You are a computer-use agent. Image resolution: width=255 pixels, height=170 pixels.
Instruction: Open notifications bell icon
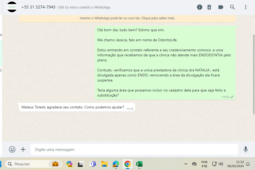pos(248,164)
